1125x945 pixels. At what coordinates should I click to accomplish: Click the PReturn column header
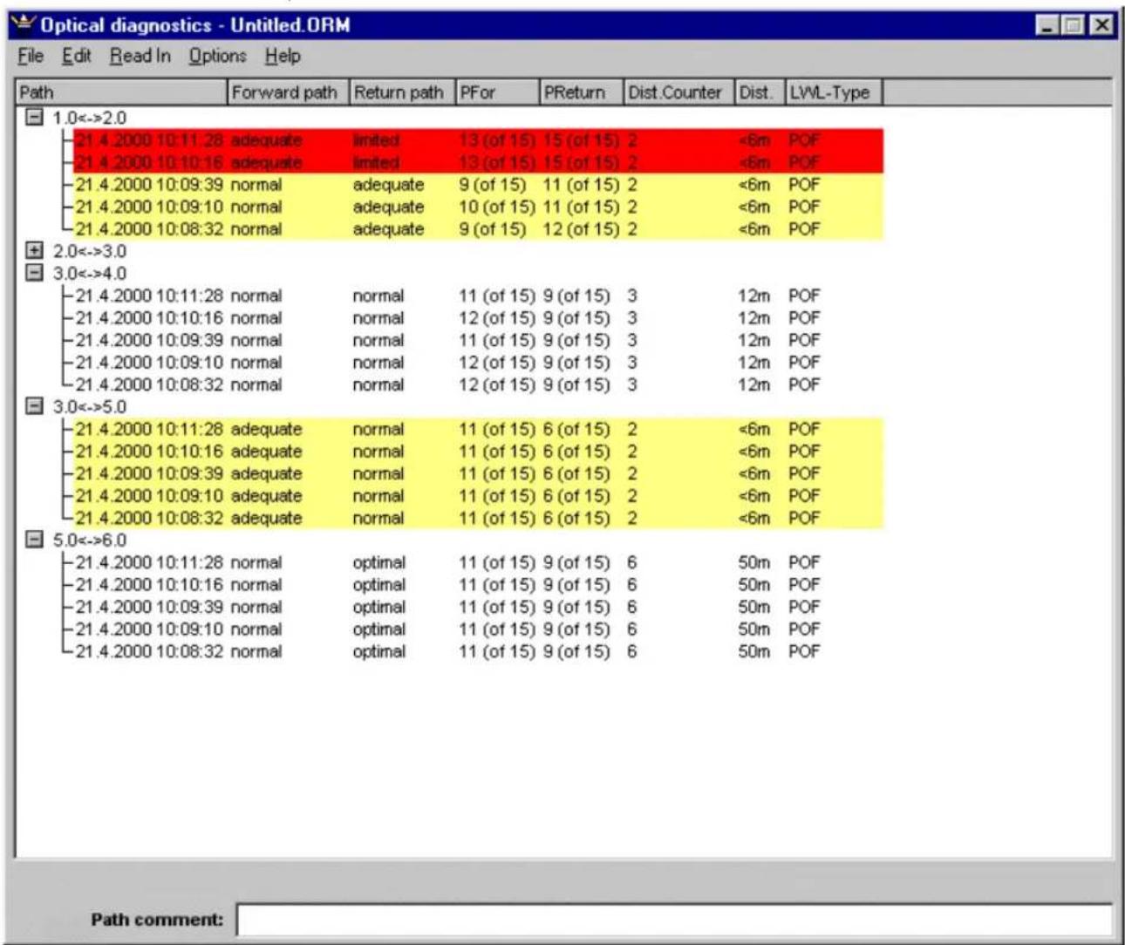(x=581, y=92)
